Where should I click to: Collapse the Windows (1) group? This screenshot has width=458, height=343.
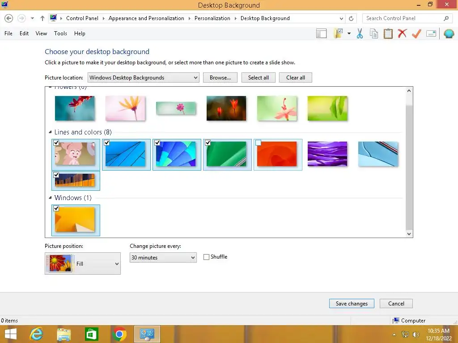pos(50,198)
